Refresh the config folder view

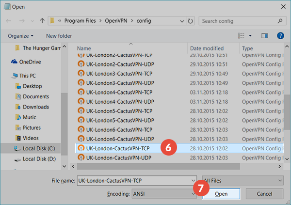click(190, 21)
